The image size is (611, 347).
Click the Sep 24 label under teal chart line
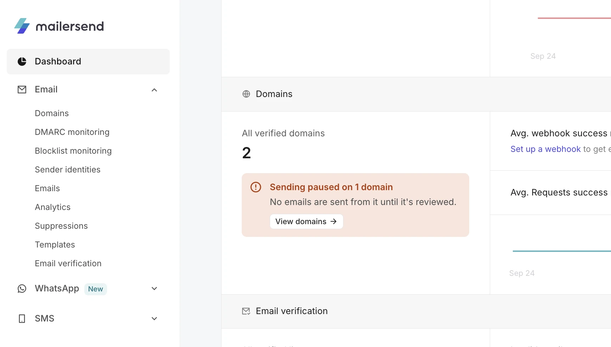pos(522,273)
